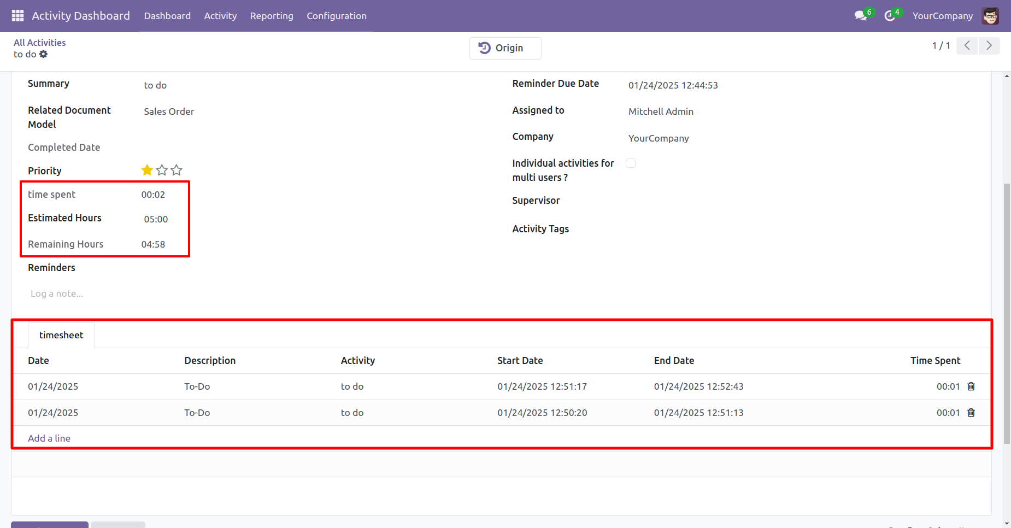Set priority to the third star

177,170
